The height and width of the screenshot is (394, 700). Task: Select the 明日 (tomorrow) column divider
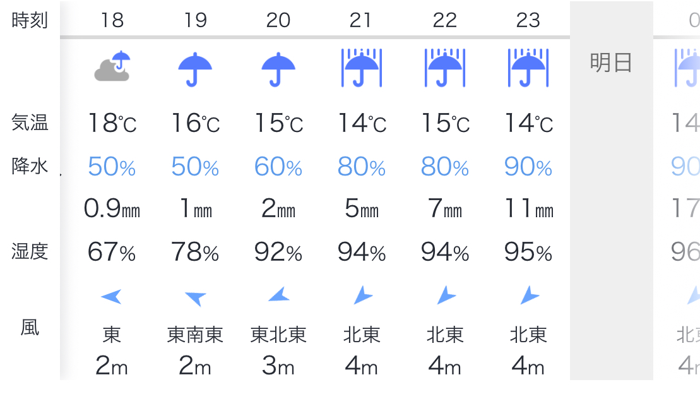pyautogui.click(x=611, y=63)
